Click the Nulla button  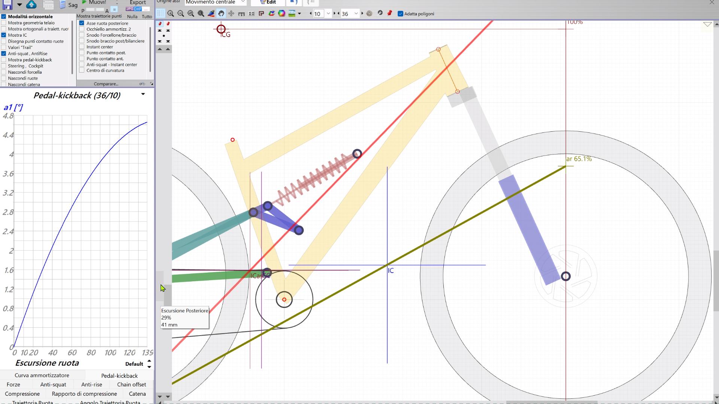point(132,16)
